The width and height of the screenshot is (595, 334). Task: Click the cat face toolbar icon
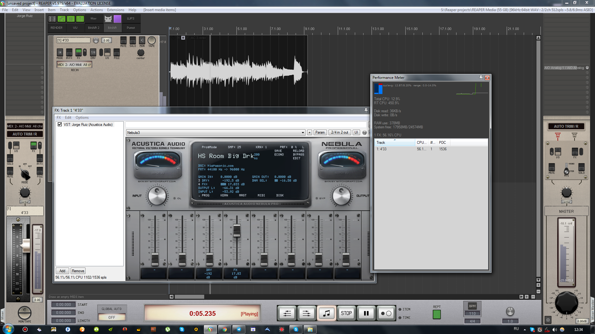click(108, 19)
